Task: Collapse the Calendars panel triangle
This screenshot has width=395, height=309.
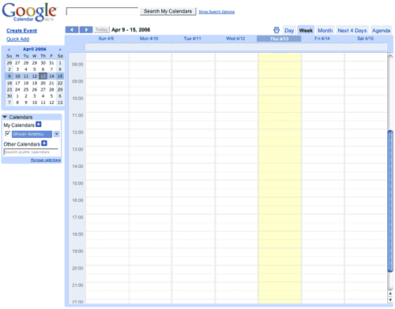Action: click(x=5, y=117)
